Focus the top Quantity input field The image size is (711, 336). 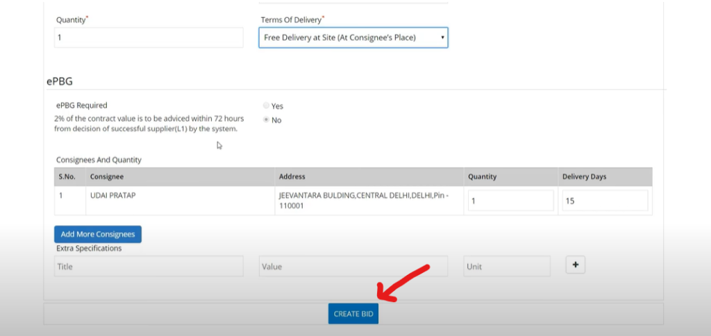tap(149, 37)
